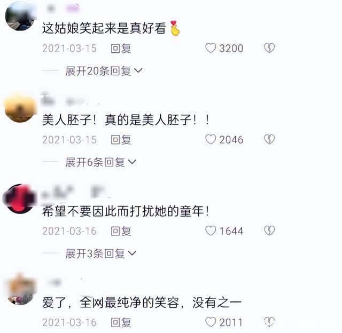This screenshot has height=333, width=342.
Task: Reply to the 美人胚子 comment
Action: click(121, 140)
